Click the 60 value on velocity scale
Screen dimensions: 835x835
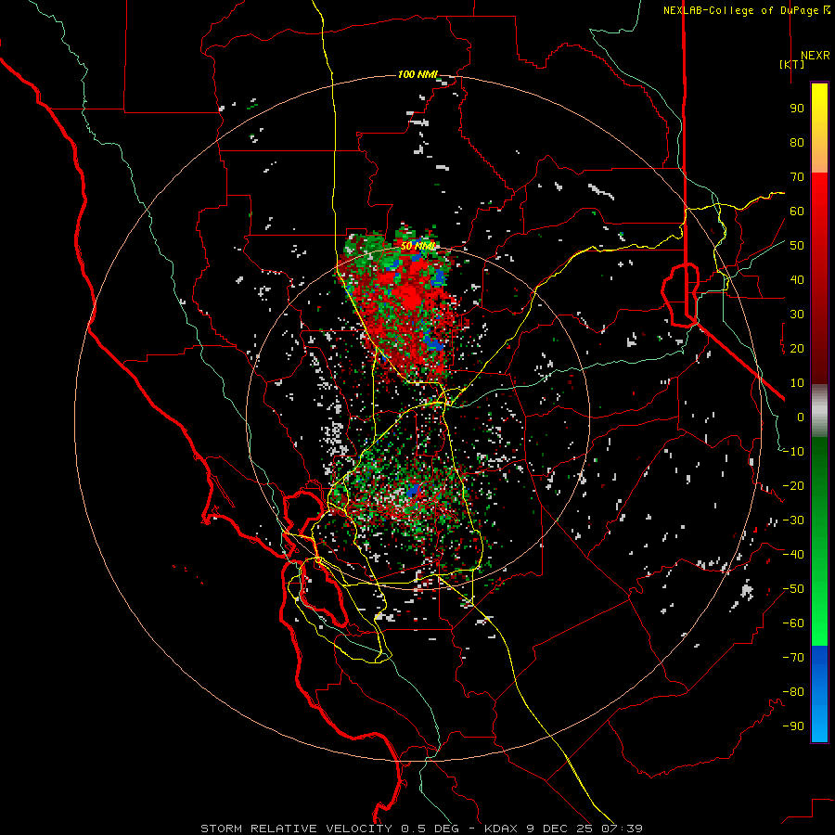point(797,212)
